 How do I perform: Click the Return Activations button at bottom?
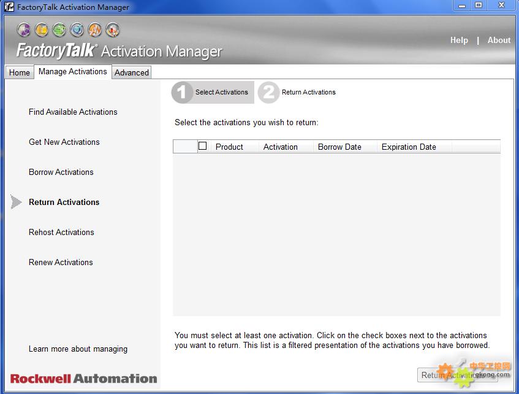click(x=458, y=375)
